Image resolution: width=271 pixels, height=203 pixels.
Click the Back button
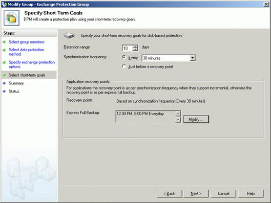click(x=170, y=193)
